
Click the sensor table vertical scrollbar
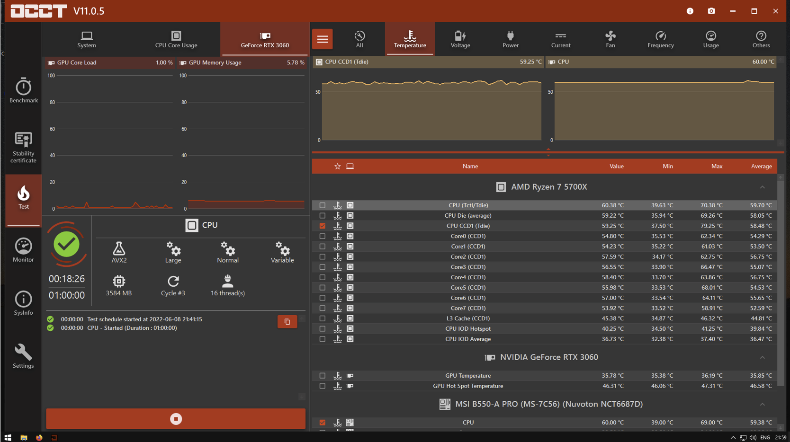781,284
